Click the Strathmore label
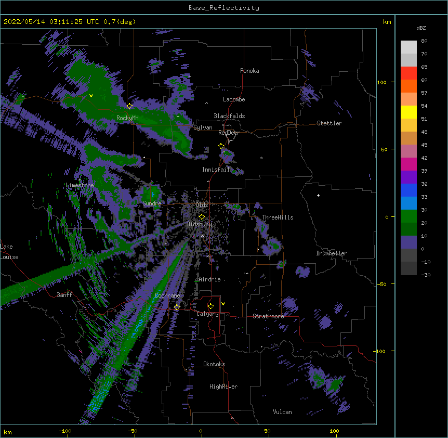This screenshot has width=448, height=438. 268,316
